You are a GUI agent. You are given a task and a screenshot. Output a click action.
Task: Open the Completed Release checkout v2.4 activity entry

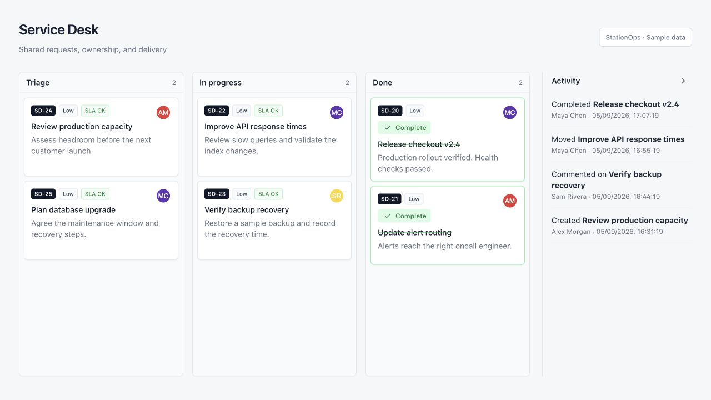pos(622,109)
